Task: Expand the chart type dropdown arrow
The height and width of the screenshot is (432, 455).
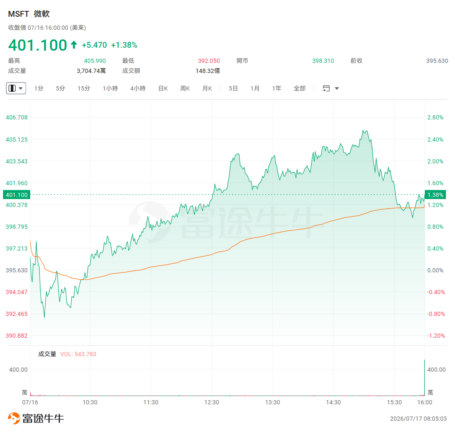Action: click(x=21, y=88)
